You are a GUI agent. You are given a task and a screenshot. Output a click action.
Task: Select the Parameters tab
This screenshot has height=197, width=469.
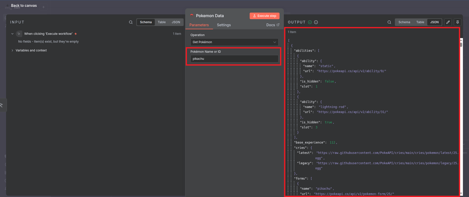[199, 25]
